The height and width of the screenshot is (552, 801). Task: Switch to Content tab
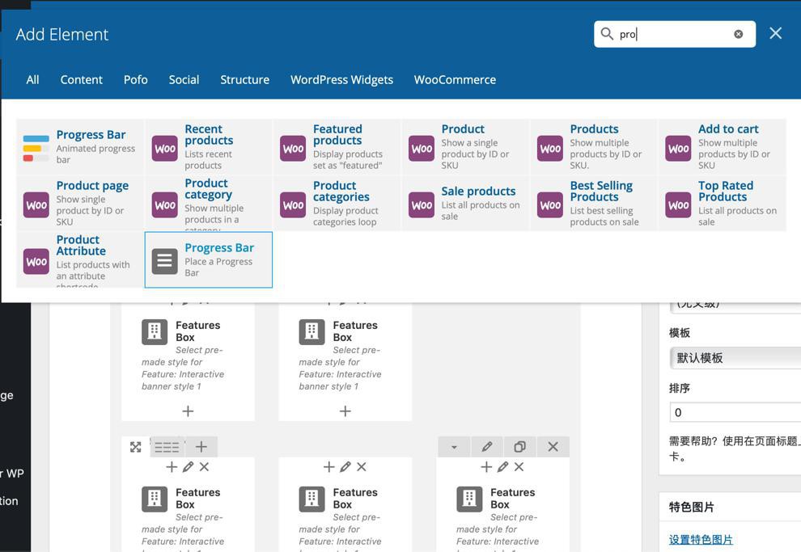[x=81, y=79]
